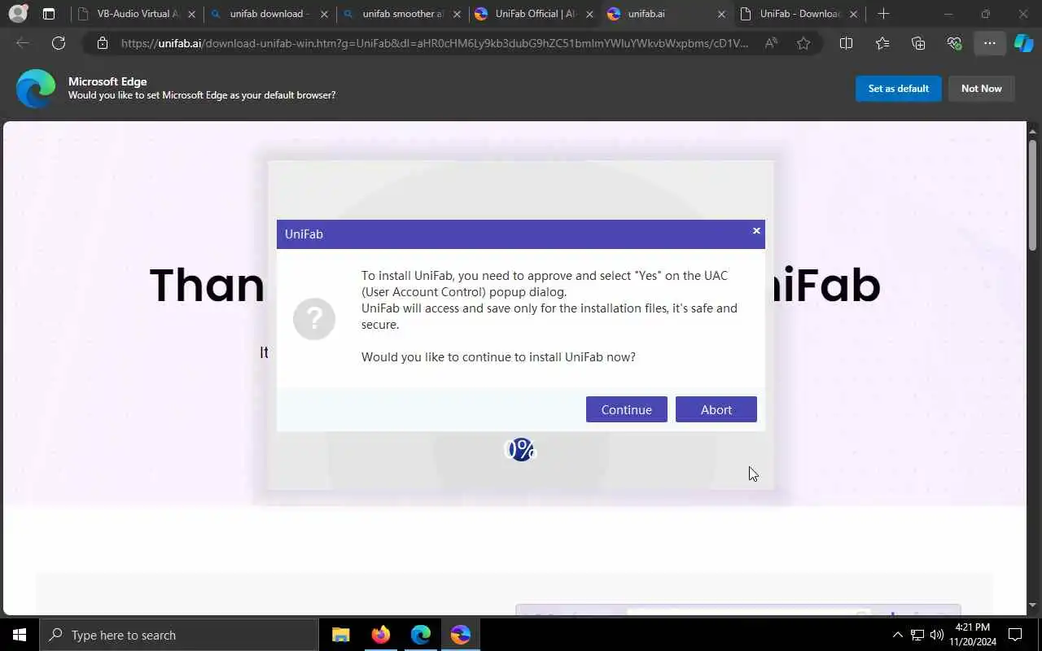Open Read aloud from the address bar
This screenshot has width=1042, height=651.
771,43
